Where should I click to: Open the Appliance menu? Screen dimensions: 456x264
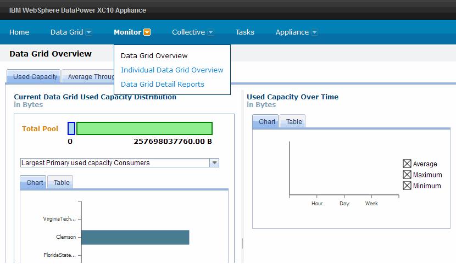292,32
